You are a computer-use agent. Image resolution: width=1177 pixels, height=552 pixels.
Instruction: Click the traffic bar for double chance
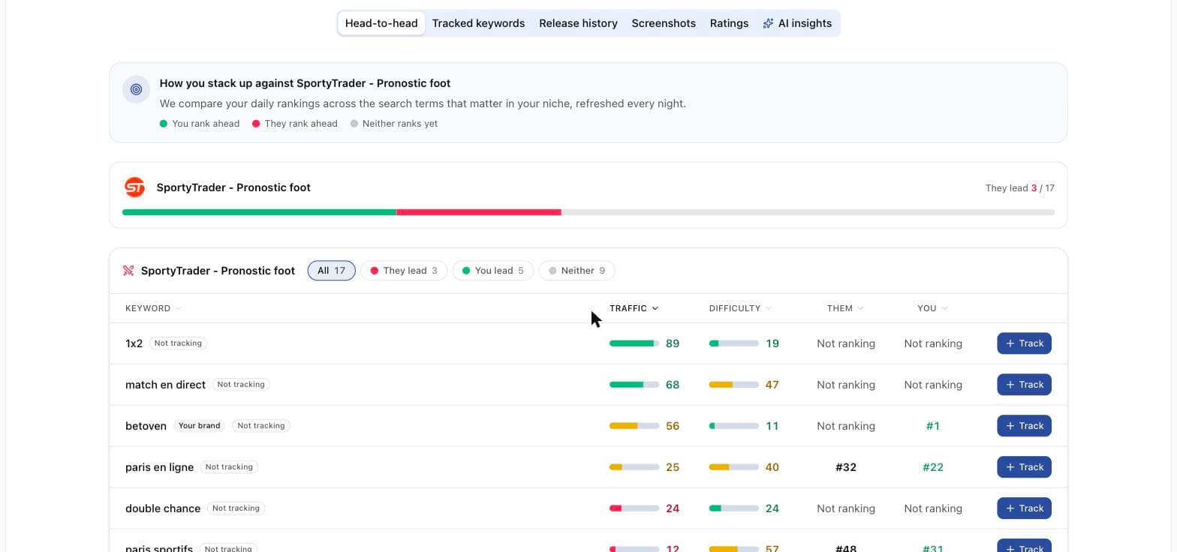pyautogui.click(x=634, y=508)
